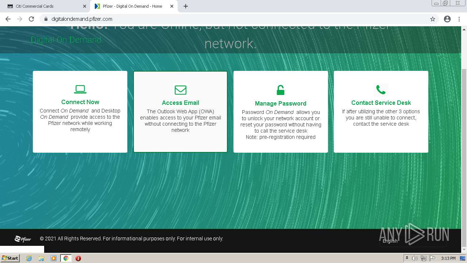467x263 pixels.
Task: Click the 'contact the service desk' description text
Action: click(381, 118)
